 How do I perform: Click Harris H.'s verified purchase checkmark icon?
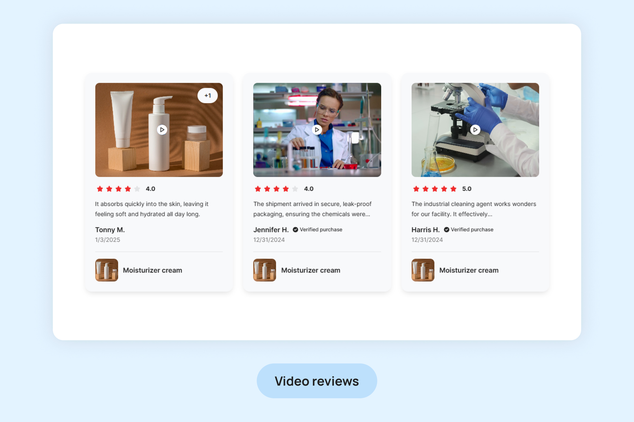click(x=446, y=229)
